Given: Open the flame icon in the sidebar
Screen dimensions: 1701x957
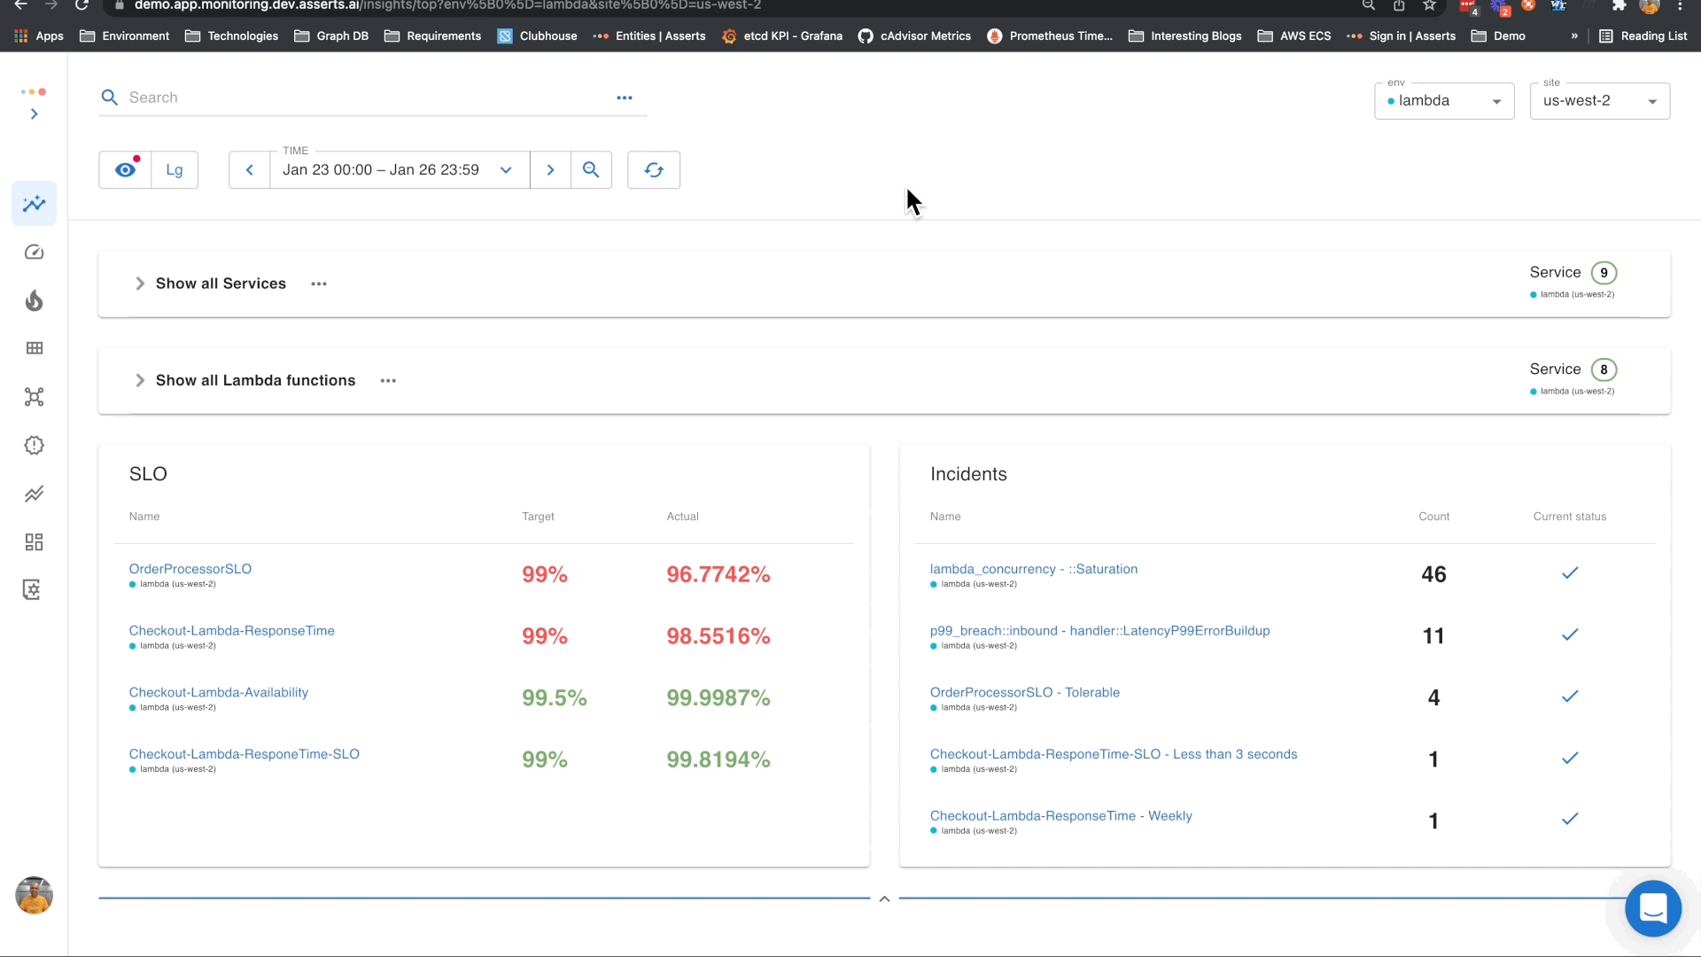Looking at the screenshot, I should (x=34, y=301).
